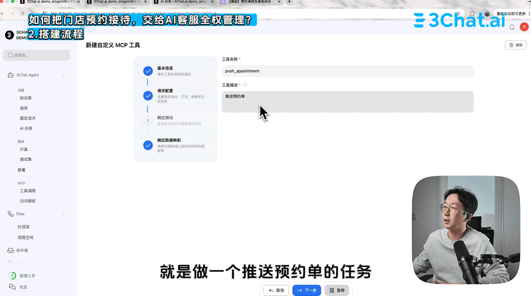Click the 3Chat Agent robot icon
This screenshot has height=296, width=531.
click(x=10, y=75)
